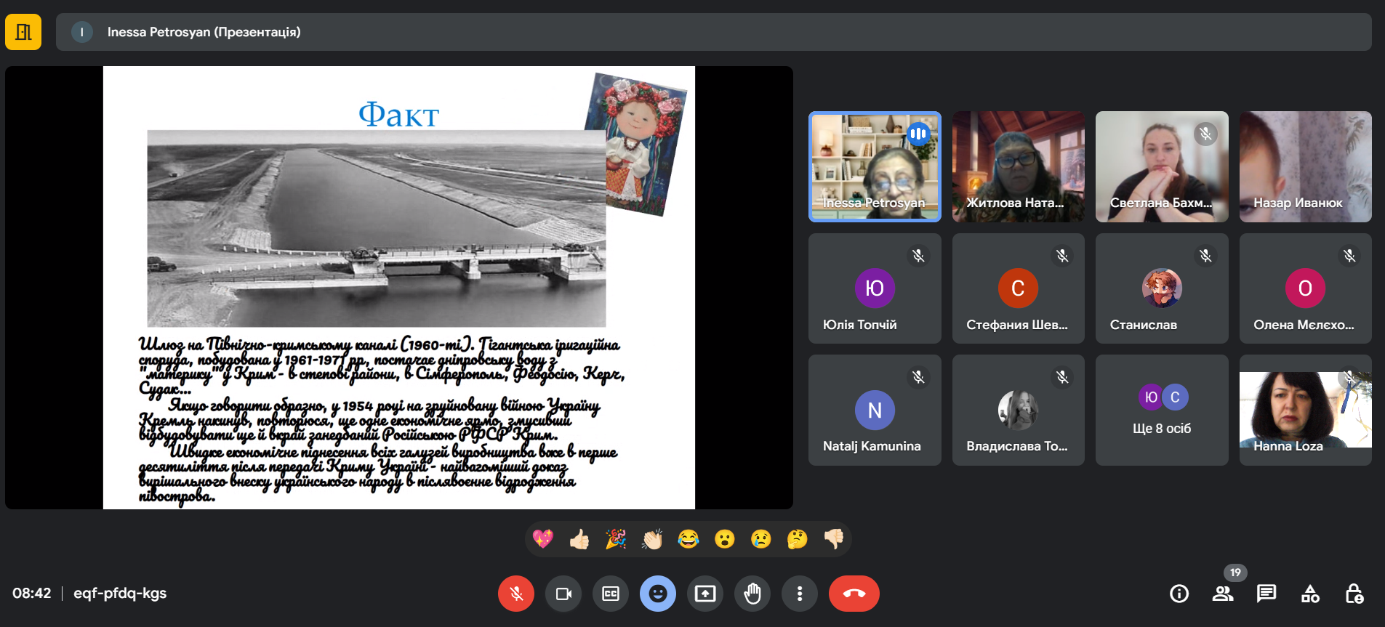Screen dimensions: 1385x627
Task: Close the emoji reactions bar
Action: pos(658,594)
